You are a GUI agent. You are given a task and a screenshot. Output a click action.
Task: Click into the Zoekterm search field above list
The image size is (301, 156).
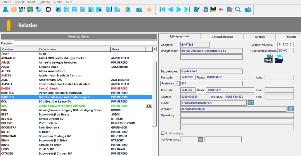(x=85, y=43)
